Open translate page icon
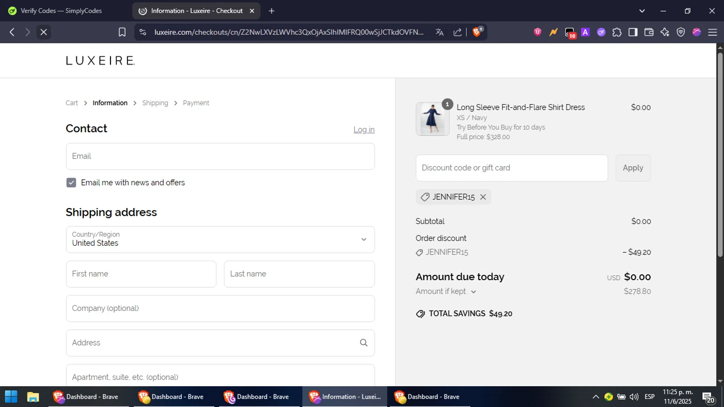Viewport: 724px width, 407px height. 439,32
